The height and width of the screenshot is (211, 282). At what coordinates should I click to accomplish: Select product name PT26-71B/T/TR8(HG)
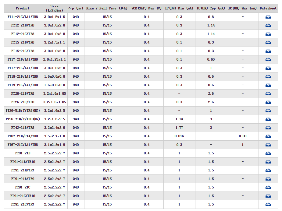tap(23, 119)
